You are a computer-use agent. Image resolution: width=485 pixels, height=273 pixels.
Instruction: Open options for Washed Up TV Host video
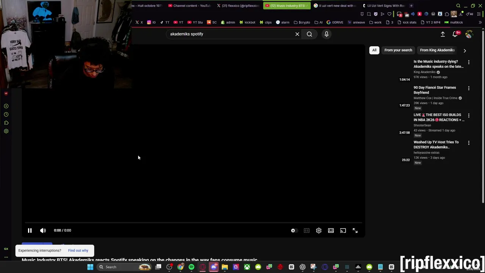tap(469, 143)
